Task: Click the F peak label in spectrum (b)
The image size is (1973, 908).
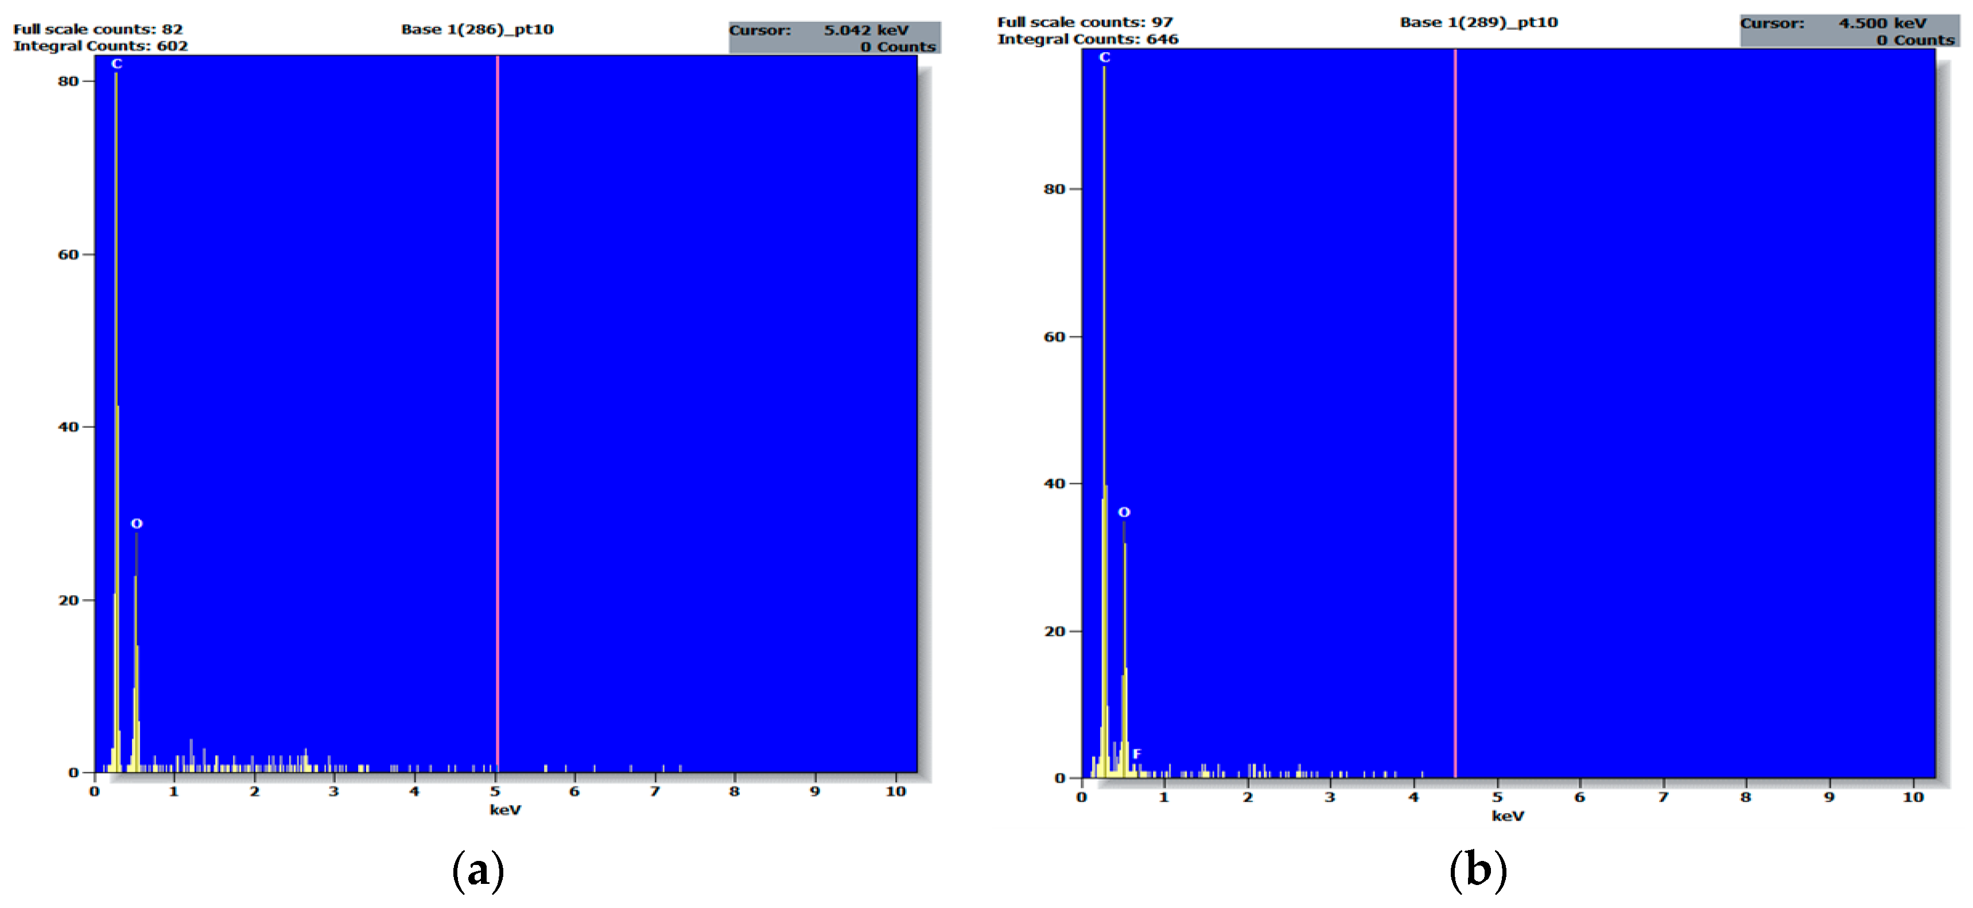Action: tap(1137, 754)
